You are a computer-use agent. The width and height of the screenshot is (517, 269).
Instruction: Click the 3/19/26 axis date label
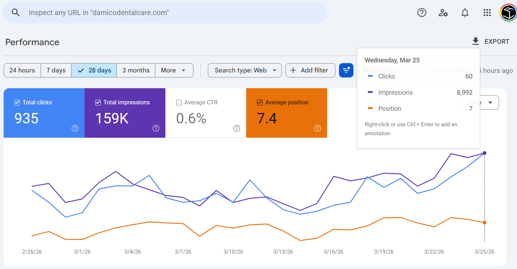pos(384,252)
